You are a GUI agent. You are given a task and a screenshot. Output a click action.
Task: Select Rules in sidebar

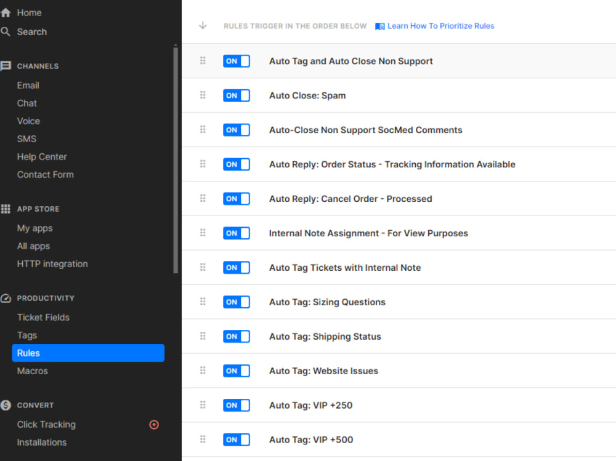click(x=88, y=353)
